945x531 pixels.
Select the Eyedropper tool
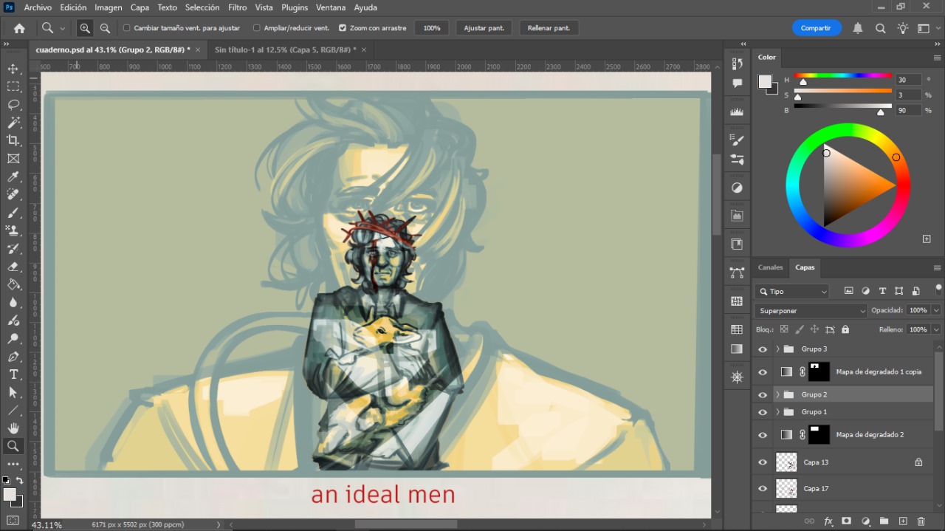tap(13, 177)
